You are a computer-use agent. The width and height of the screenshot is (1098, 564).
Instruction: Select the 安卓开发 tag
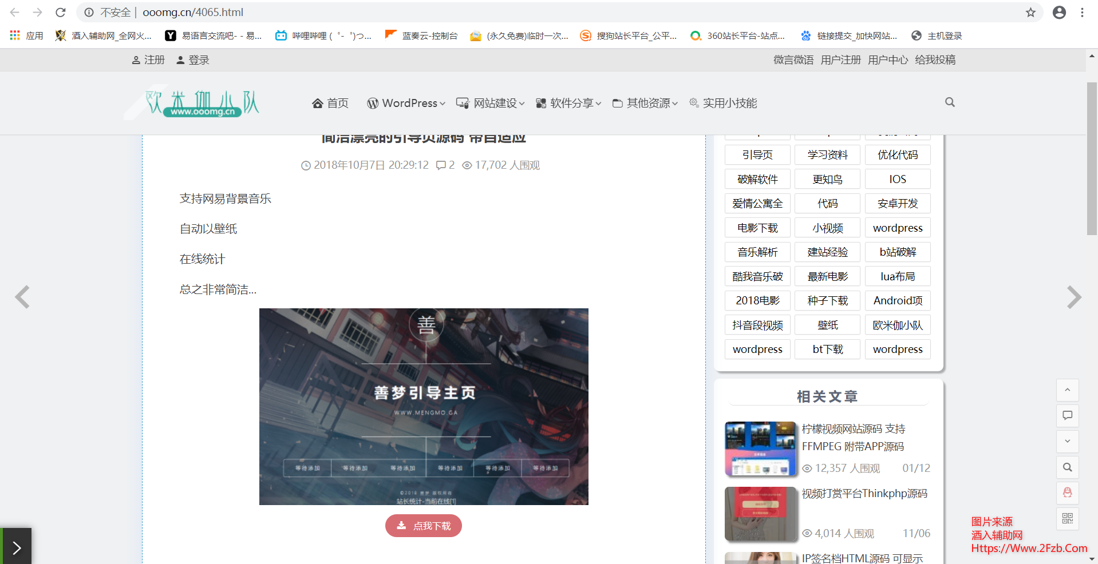(x=898, y=204)
